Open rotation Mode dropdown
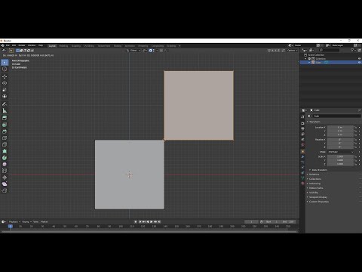 [x=341, y=152]
